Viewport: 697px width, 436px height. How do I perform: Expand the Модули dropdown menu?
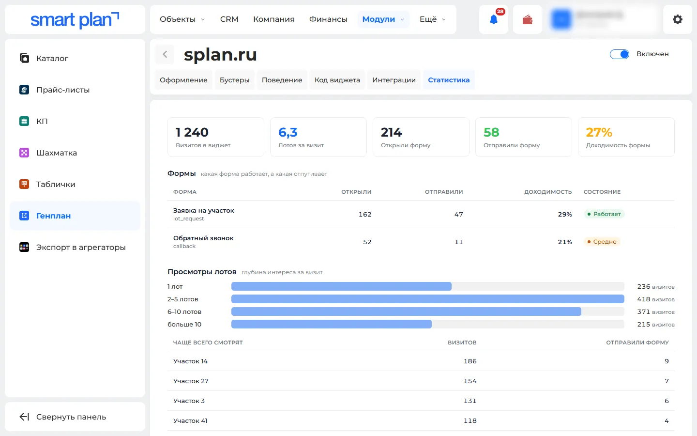pos(383,19)
